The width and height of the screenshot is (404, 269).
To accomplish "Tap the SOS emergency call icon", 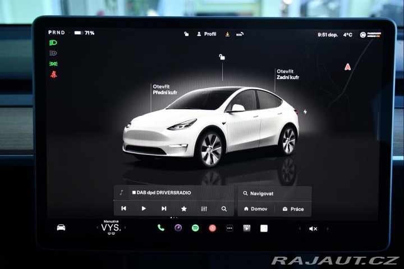I will click(240, 34).
